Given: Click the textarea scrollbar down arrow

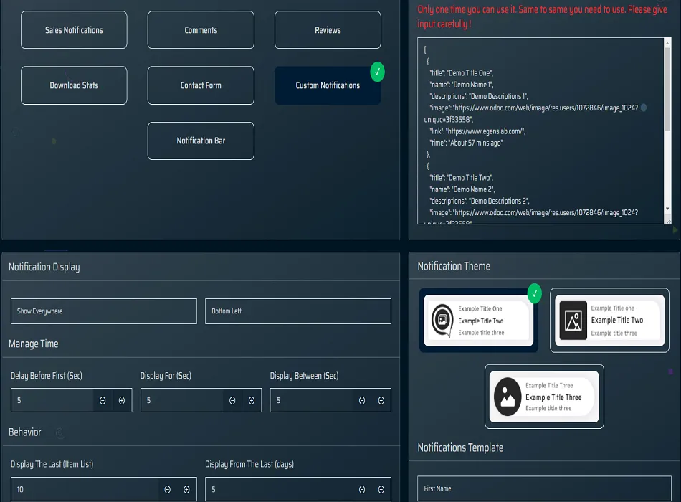Looking at the screenshot, I should (x=667, y=209).
